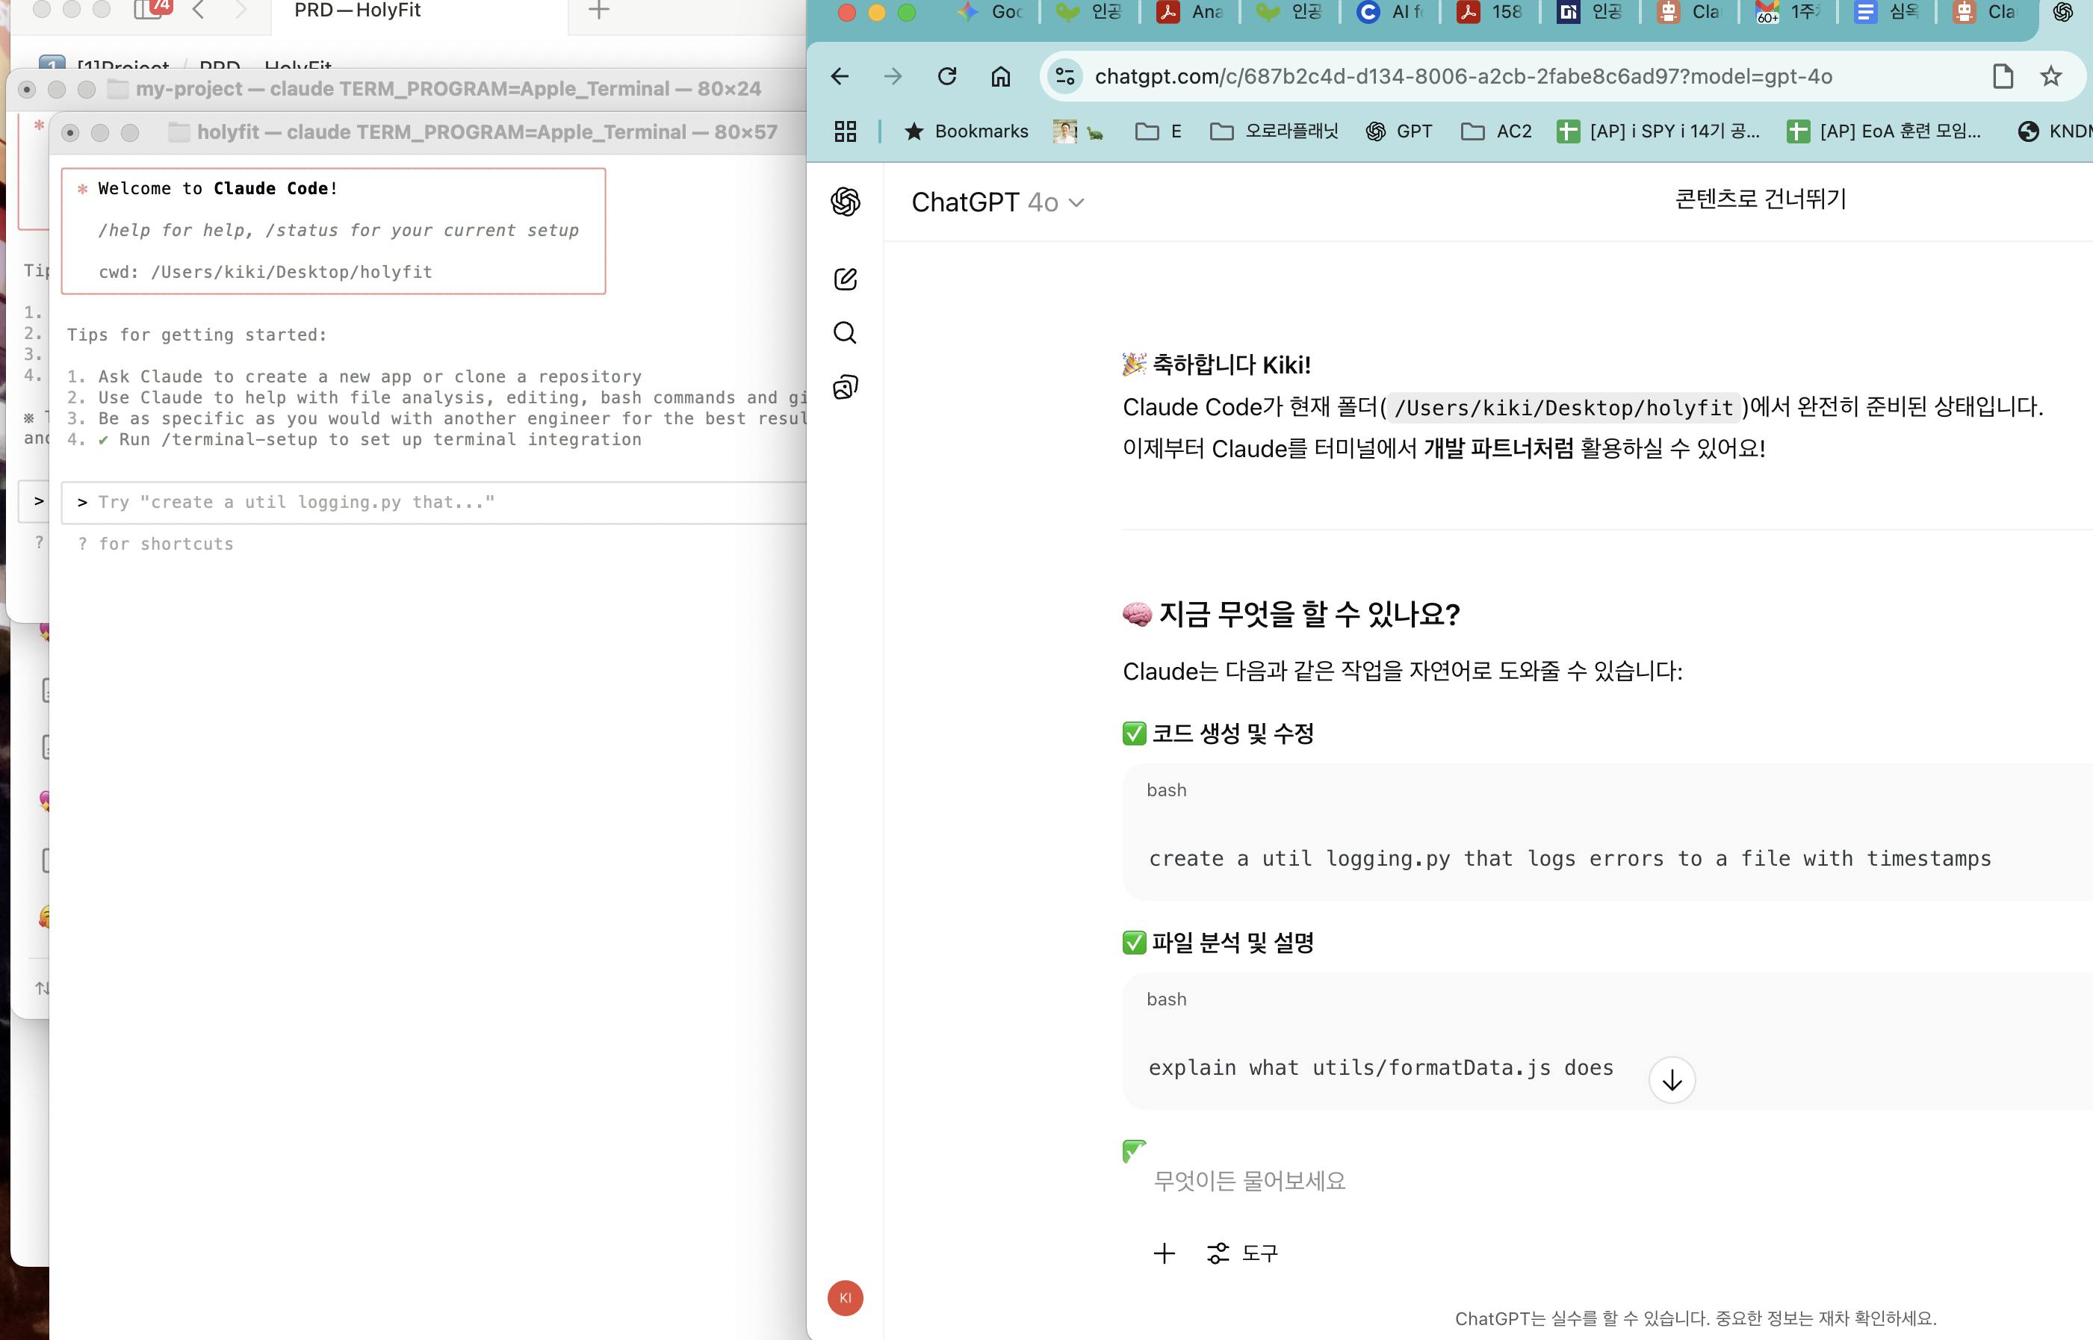The image size is (2093, 1340).
Task: Open the profile photo bookmark
Action: point(1064,131)
